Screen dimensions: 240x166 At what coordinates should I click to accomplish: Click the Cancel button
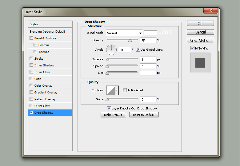point(200,32)
